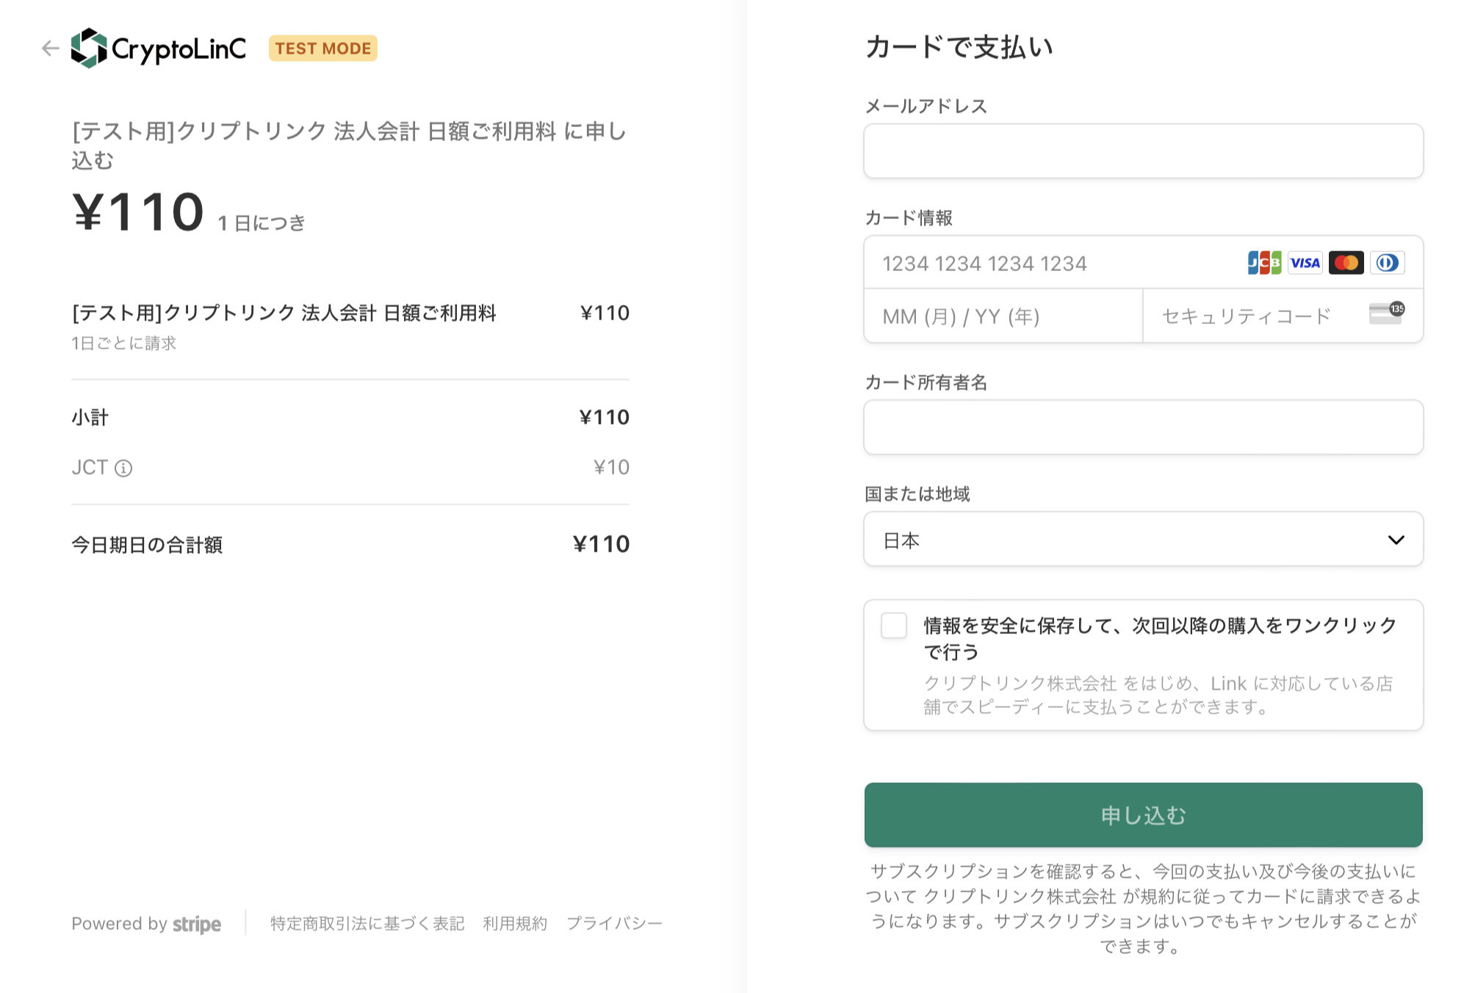1475x993 pixels.
Task: Click the TEST MODE badge
Action: [323, 48]
